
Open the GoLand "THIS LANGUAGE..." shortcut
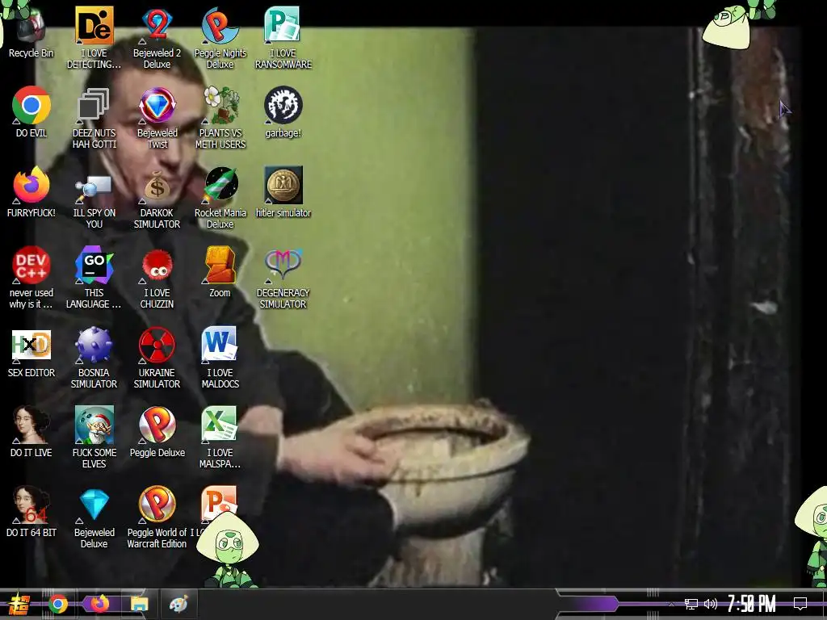94,279
